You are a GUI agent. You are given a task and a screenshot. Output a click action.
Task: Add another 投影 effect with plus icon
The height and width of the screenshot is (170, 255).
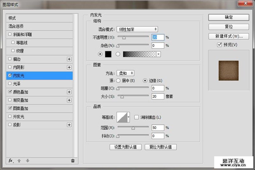69,125
